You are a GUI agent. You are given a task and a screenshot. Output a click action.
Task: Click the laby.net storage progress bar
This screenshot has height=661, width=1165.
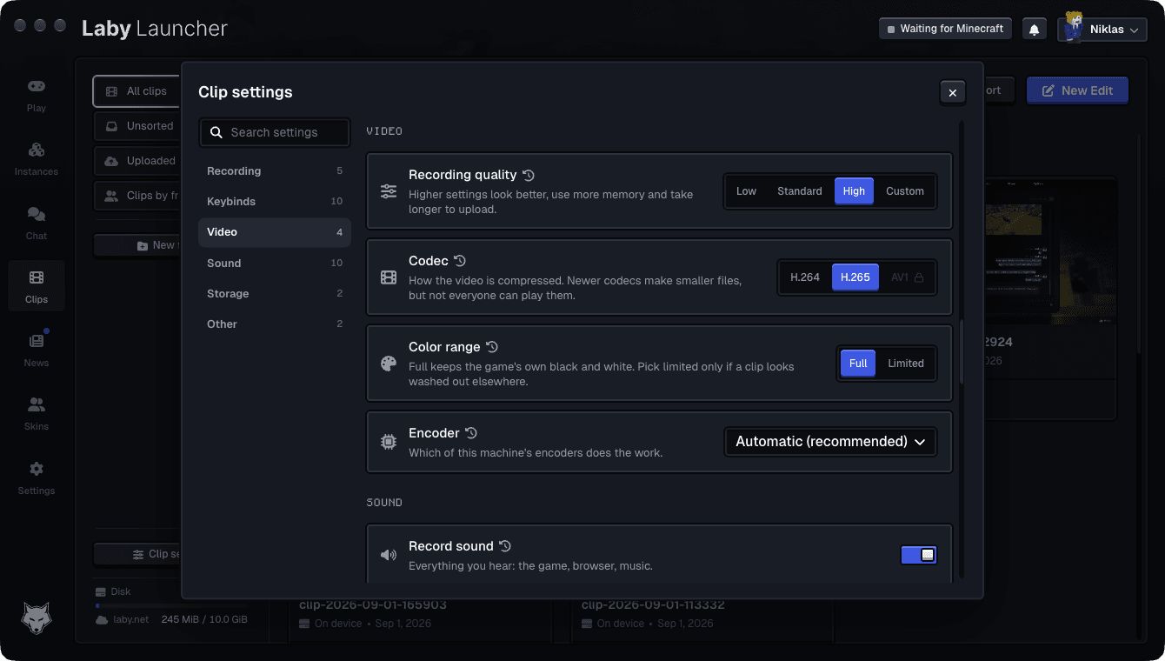170,605
